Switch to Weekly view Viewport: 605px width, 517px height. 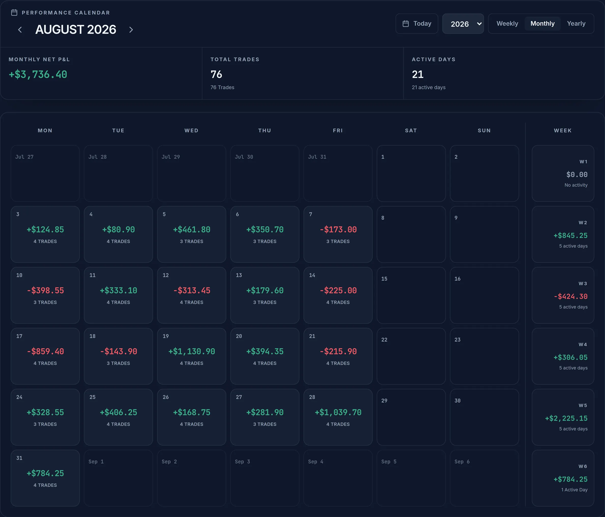[507, 24]
